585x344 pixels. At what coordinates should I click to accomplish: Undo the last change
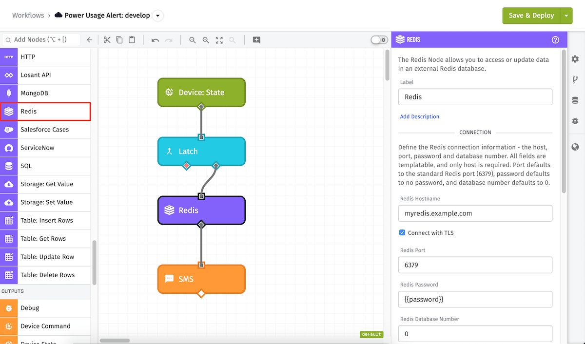(x=155, y=40)
